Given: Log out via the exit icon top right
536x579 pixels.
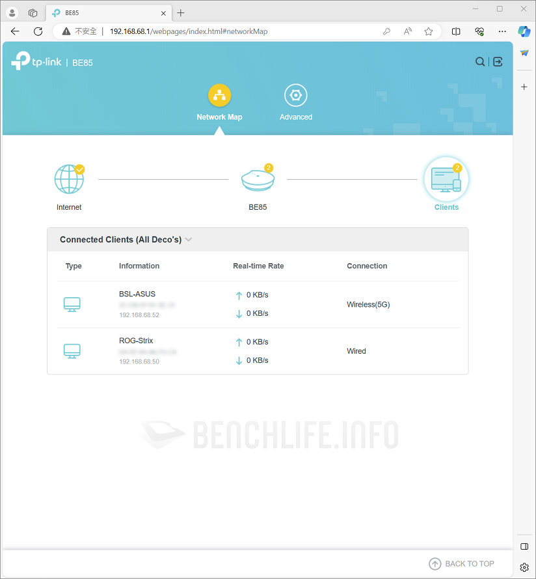Looking at the screenshot, I should point(497,61).
